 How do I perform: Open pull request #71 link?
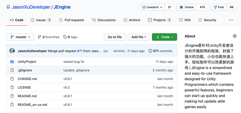click(x=80, y=51)
